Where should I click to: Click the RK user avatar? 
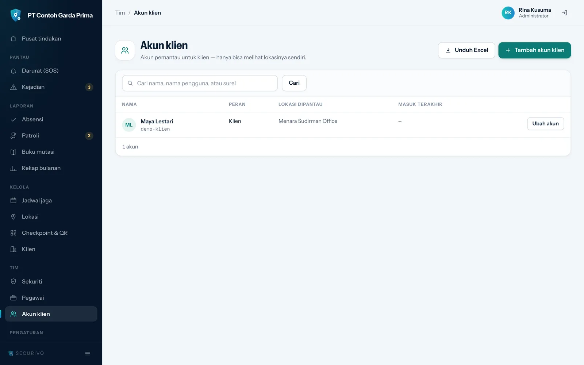[508, 13]
